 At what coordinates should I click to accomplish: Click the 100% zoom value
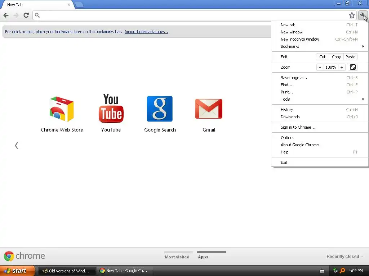pos(331,67)
